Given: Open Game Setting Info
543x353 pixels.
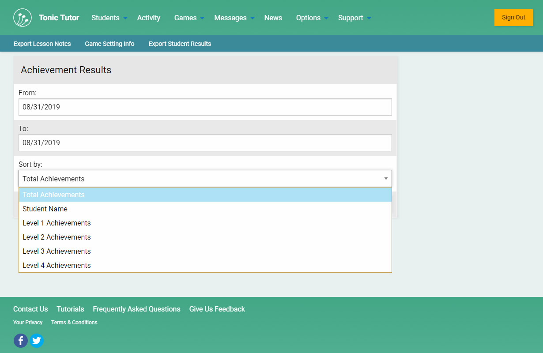Looking at the screenshot, I should (x=109, y=44).
